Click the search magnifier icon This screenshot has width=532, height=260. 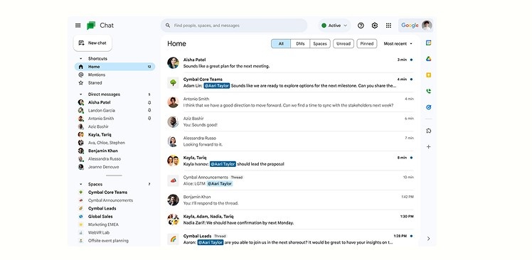[168, 26]
